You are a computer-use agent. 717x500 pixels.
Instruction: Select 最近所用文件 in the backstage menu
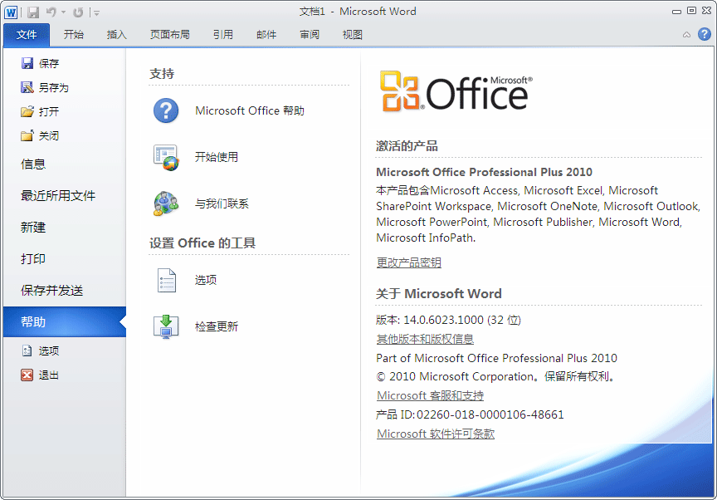point(58,196)
